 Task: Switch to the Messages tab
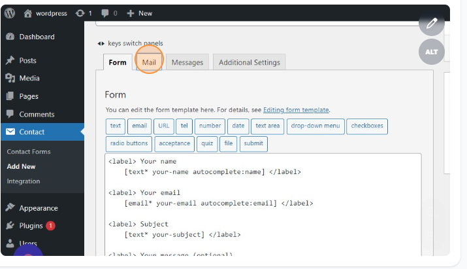pyautogui.click(x=187, y=62)
